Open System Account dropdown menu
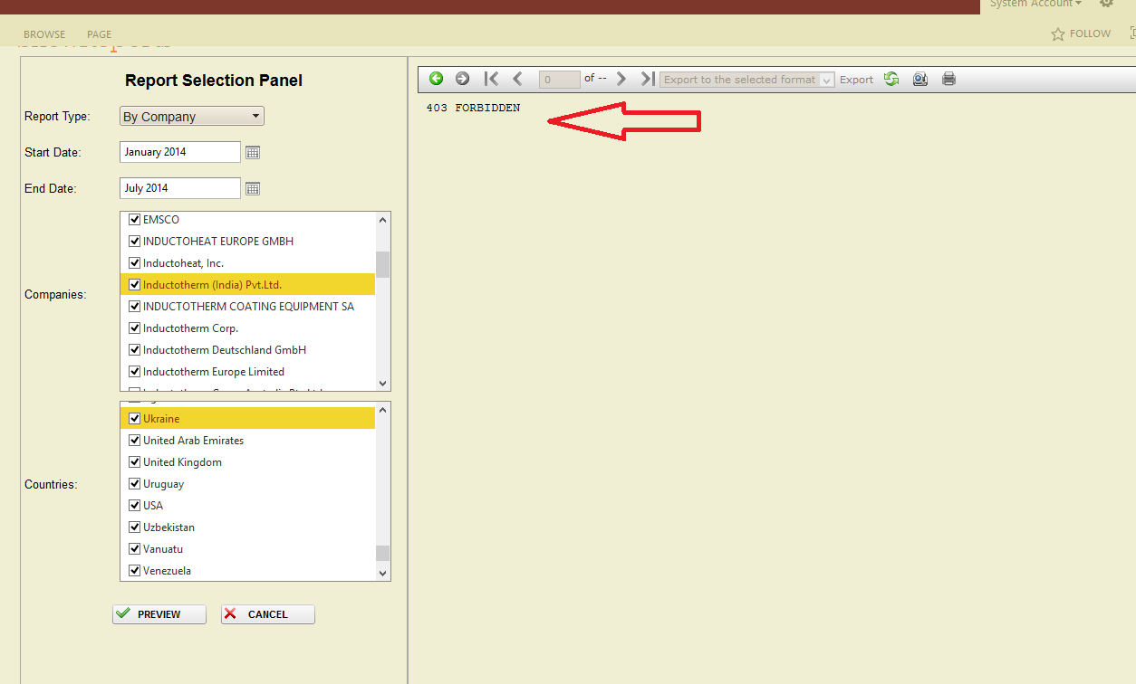This screenshot has height=684, width=1136. pyautogui.click(x=1035, y=4)
